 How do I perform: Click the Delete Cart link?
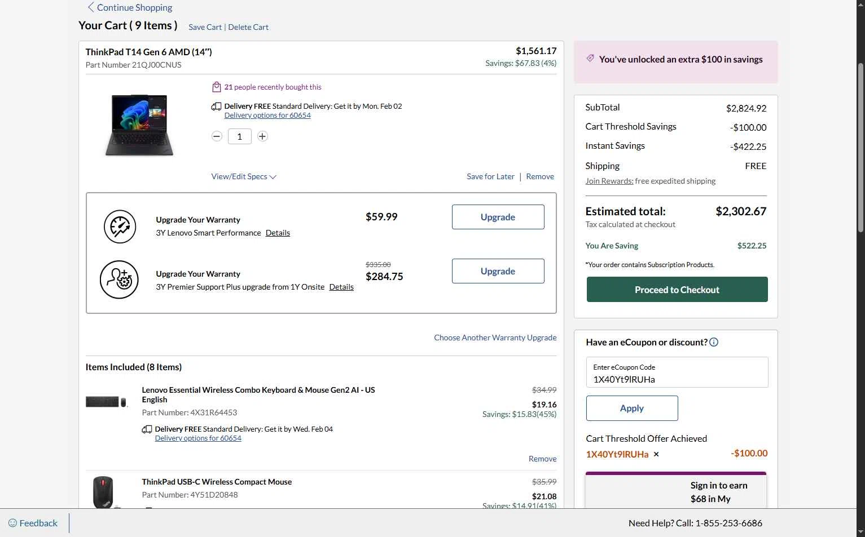coord(248,27)
